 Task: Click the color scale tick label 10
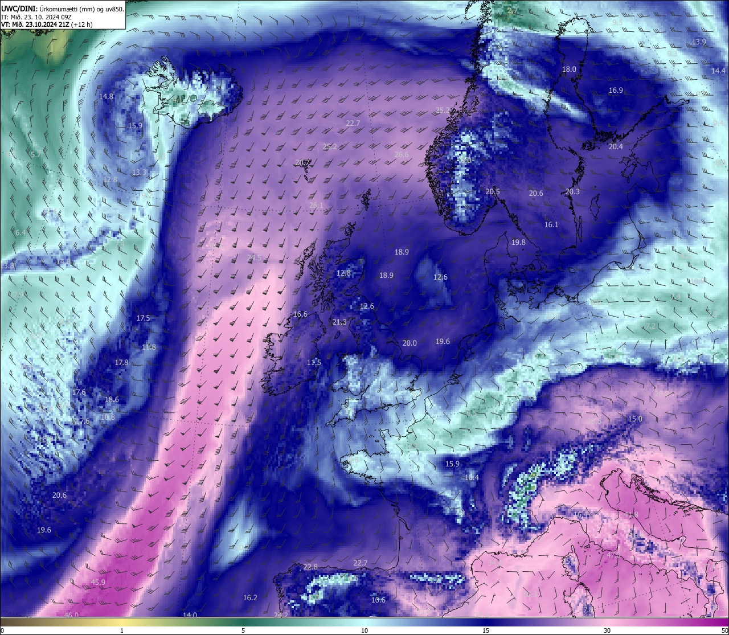364,631
